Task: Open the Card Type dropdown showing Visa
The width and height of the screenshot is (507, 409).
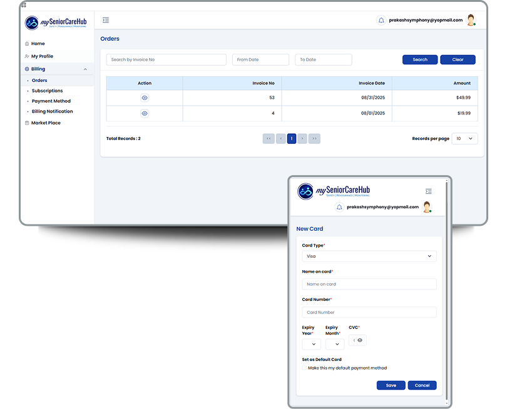Action: (369, 256)
